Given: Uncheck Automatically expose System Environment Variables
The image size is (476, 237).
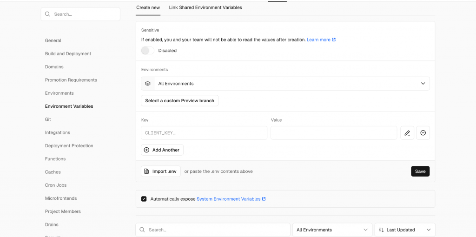Looking at the screenshot, I should 144,199.
